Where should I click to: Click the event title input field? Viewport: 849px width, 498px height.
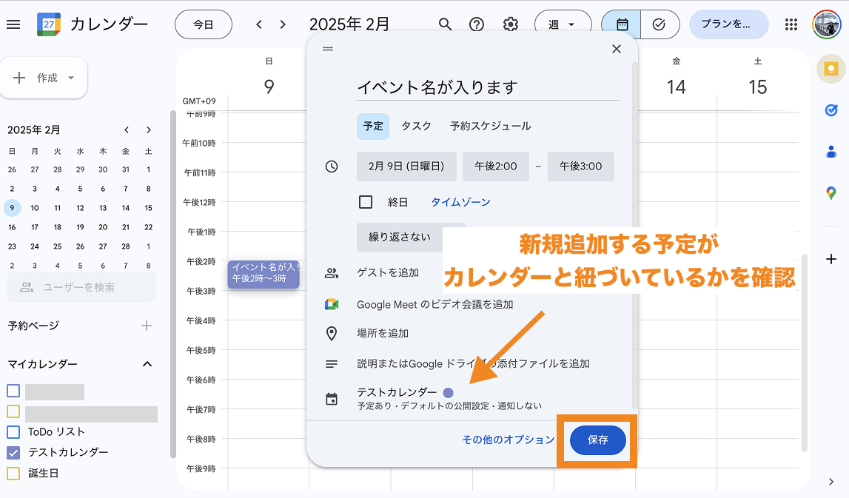[x=488, y=87]
